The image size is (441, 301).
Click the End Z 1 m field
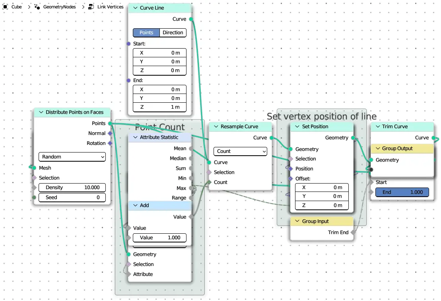point(159,107)
